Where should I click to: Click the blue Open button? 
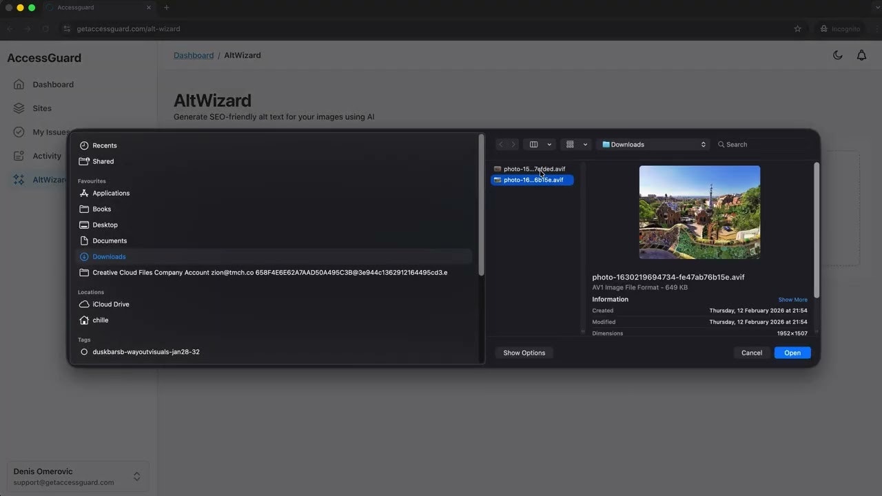792,352
